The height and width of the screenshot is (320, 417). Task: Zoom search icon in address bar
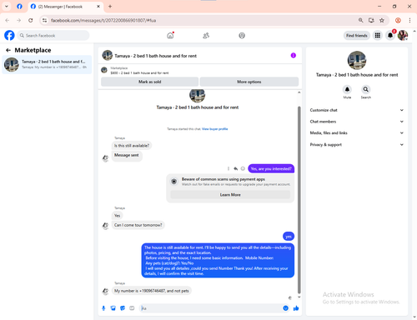tap(360, 20)
